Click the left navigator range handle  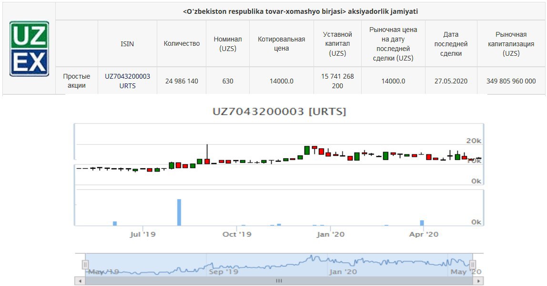point(85,265)
